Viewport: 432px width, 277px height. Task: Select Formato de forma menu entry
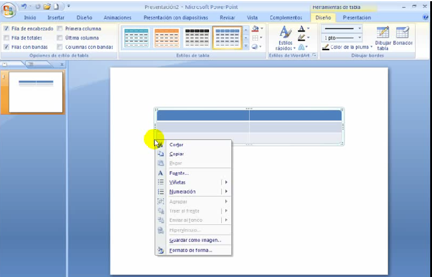coord(191,250)
